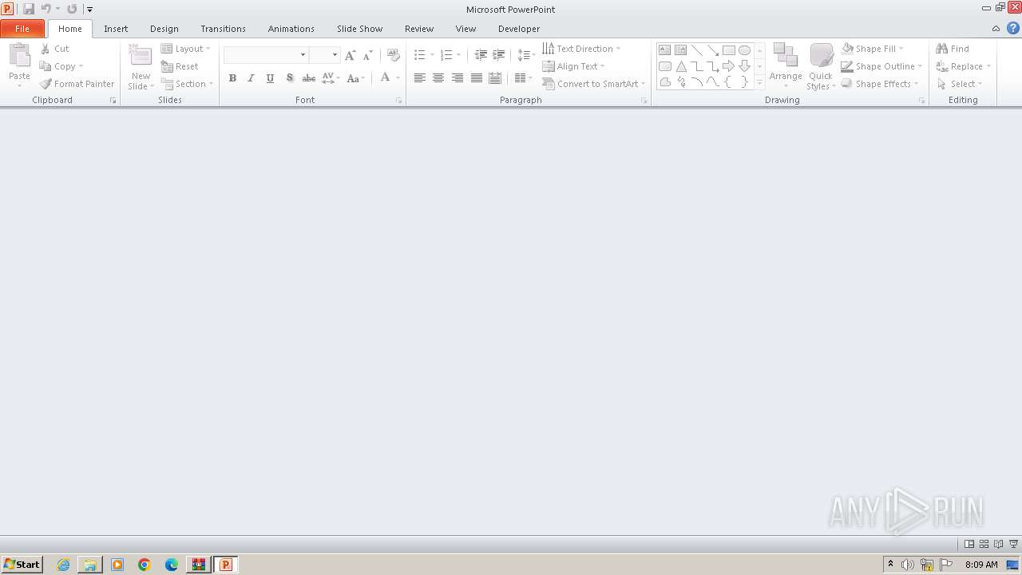The image size is (1022, 575).
Task: Click Cut in Clipboard group
Action: coord(55,49)
